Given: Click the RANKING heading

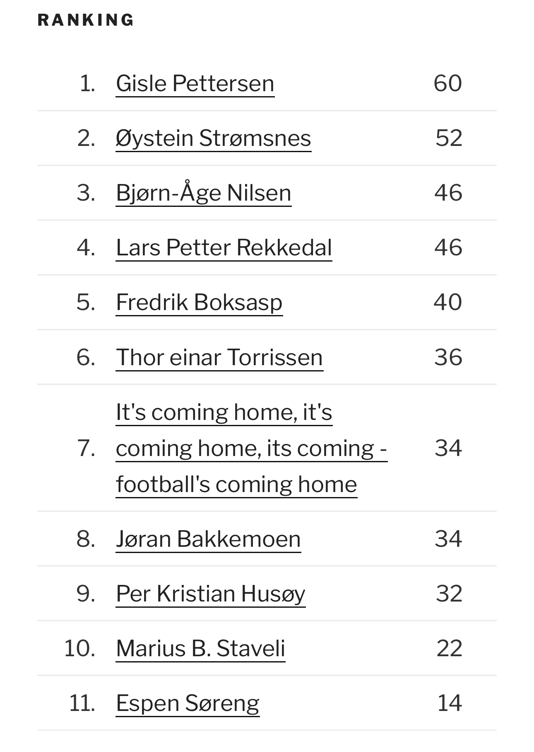Looking at the screenshot, I should tap(86, 20).
